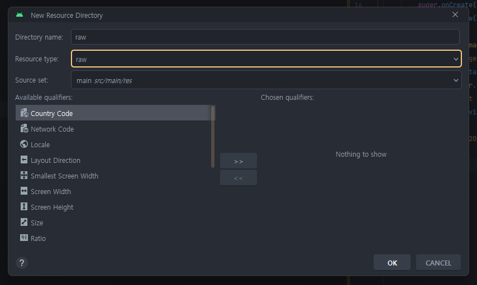Expand the Source set dropdown arrow

[x=456, y=80]
